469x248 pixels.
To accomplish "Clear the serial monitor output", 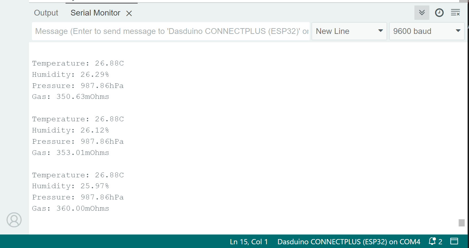I will click(x=455, y=13).
